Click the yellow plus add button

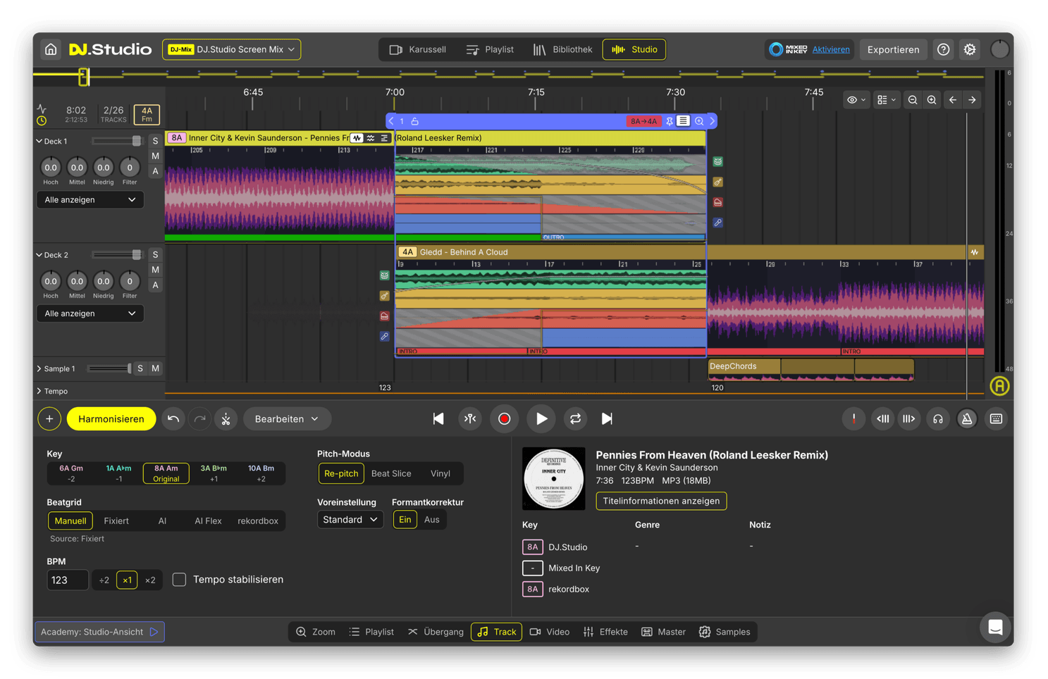click(x=49, y=419)
